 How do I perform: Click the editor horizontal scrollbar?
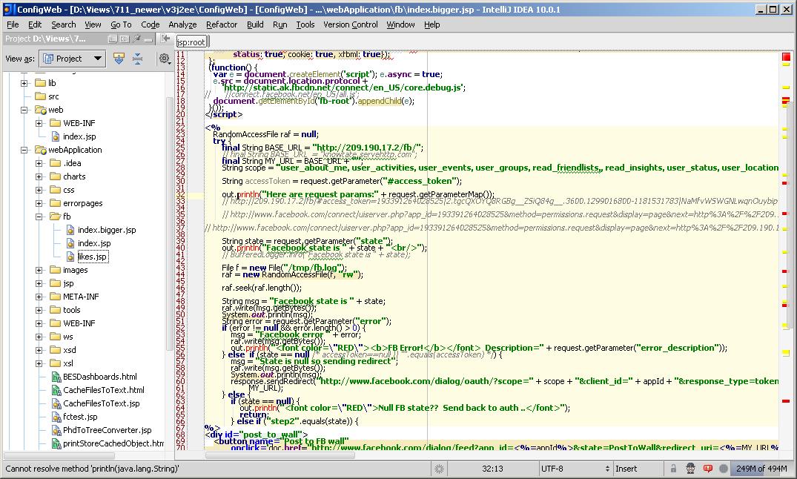[x=280, y=455]
